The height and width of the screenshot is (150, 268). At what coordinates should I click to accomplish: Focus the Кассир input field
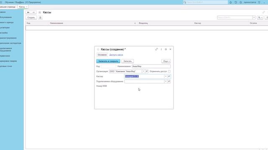click(144, 76)
